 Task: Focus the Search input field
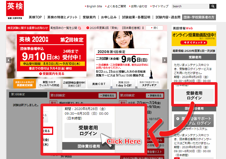[191, 6]
